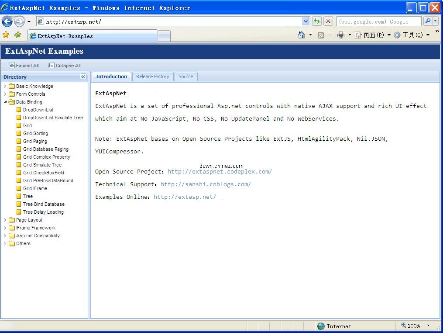Expand the Form Controls tree node
Image resolution: width=443 pixels, height=333 pixels.
click(x=5, y=94)
